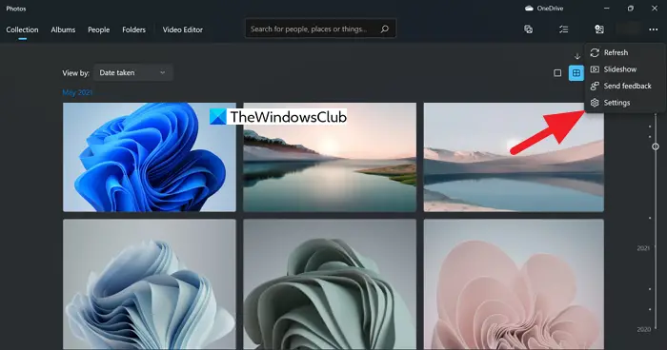Open the Video Editor tab
This screenshot has height=350, width=667.
pos(183,29)
